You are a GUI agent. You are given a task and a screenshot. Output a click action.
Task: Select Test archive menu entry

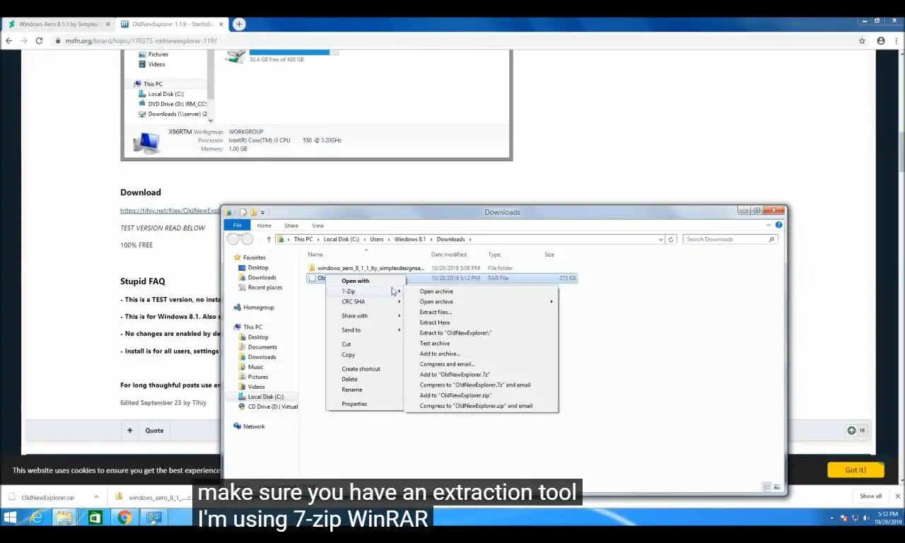point(435,344)
